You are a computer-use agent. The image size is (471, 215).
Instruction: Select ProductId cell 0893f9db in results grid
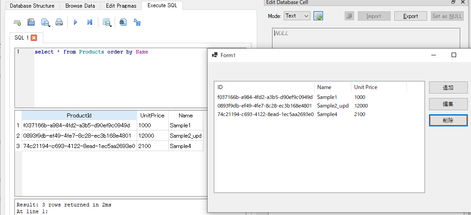coord(79,136)
